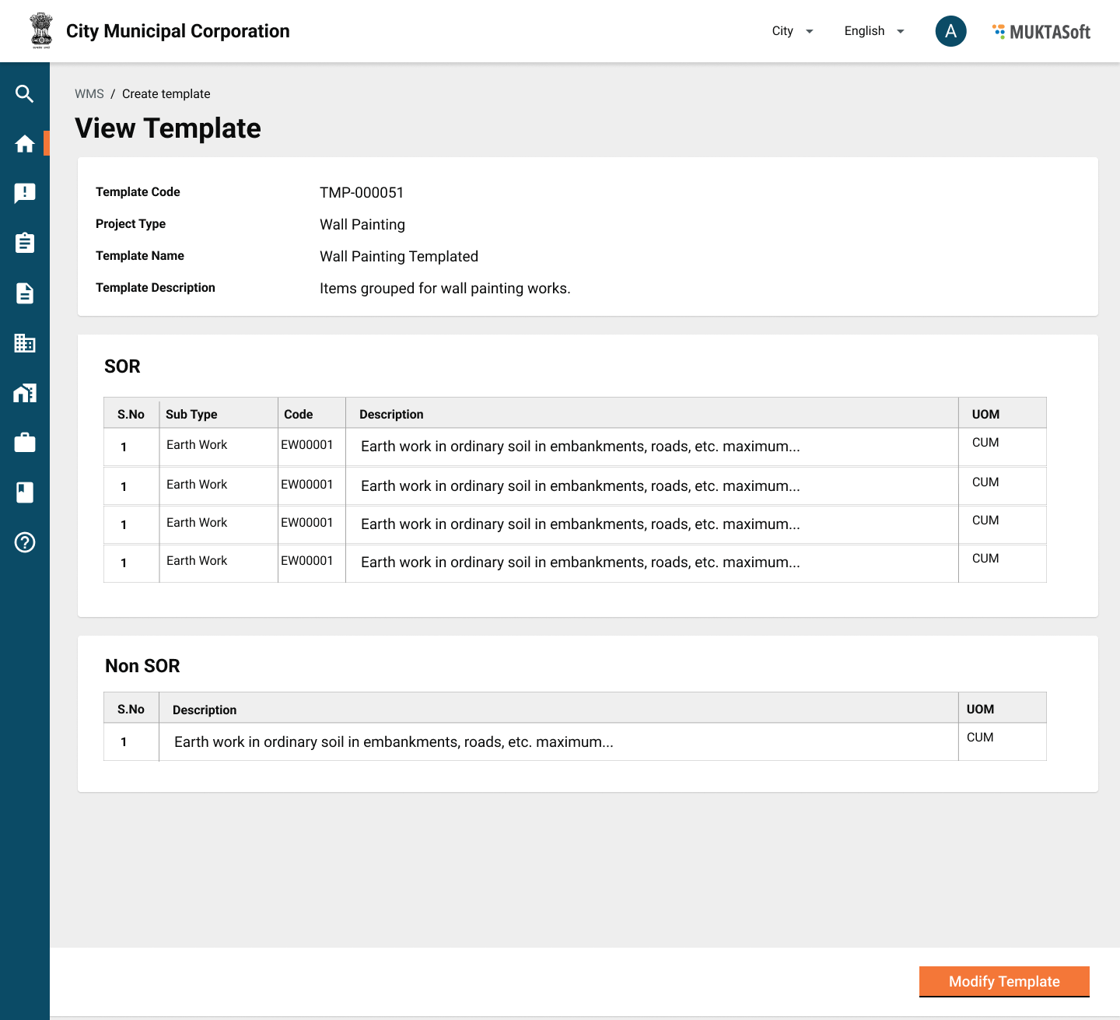Screen dimensions: 1120x1020
Task: Click the Sub Type column header
Action: click(191, 415)
